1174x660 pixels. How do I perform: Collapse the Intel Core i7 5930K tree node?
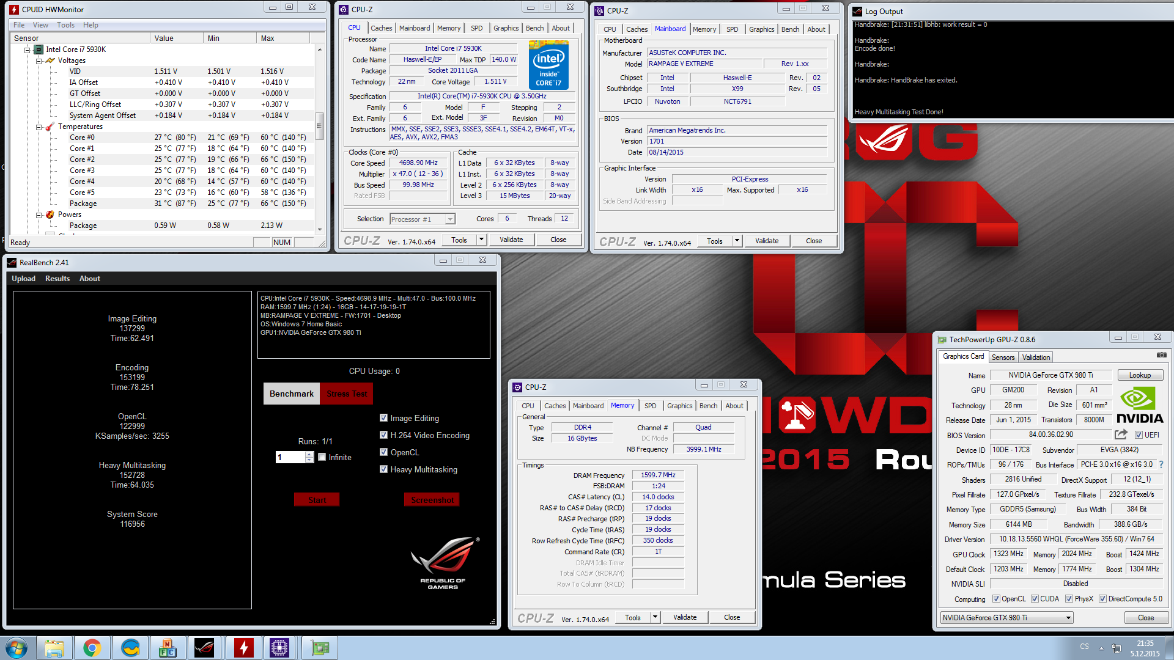[28, 50]
